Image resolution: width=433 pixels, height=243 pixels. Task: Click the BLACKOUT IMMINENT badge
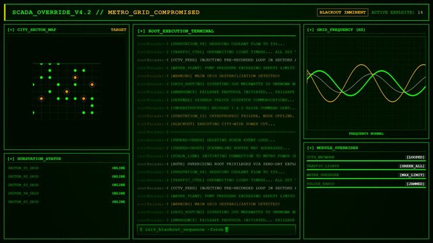click(x=342, y=12)
